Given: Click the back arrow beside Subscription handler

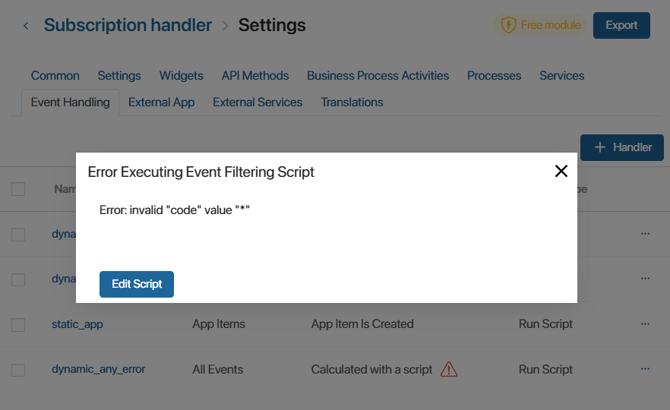Looking at the screenshot, I should click(x=26, y=26).
